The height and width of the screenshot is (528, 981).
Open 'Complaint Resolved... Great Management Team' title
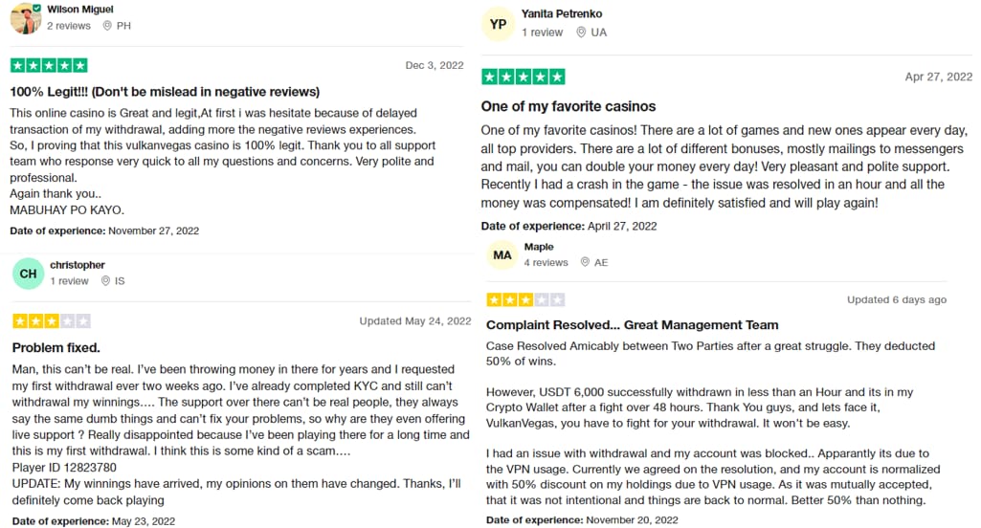coord(633,324)
